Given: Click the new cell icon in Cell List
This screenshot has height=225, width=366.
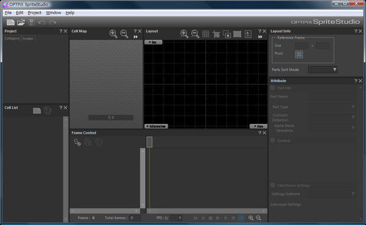Looking at the screenshot, I should [37, 111].
